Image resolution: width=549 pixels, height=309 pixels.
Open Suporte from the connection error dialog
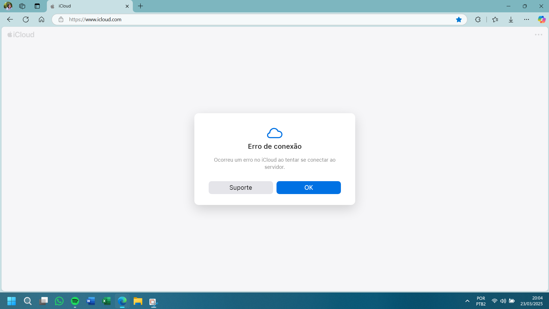(x=241, y=187)
